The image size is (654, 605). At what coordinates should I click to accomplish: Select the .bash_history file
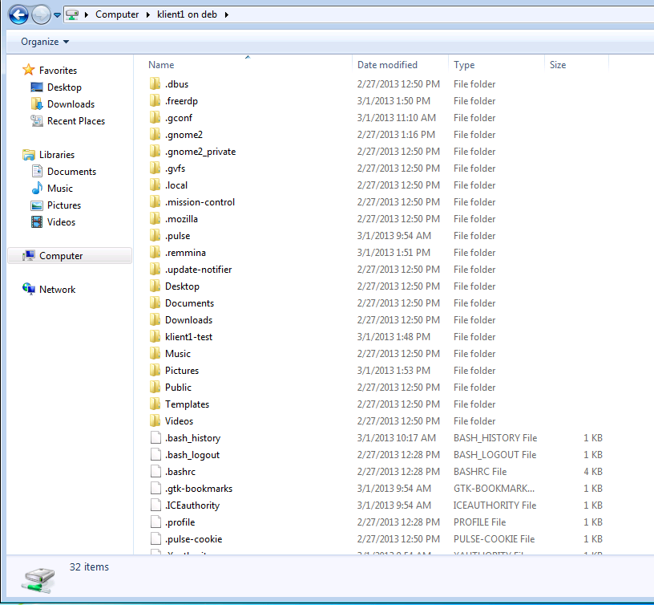[x=192, y=438]
